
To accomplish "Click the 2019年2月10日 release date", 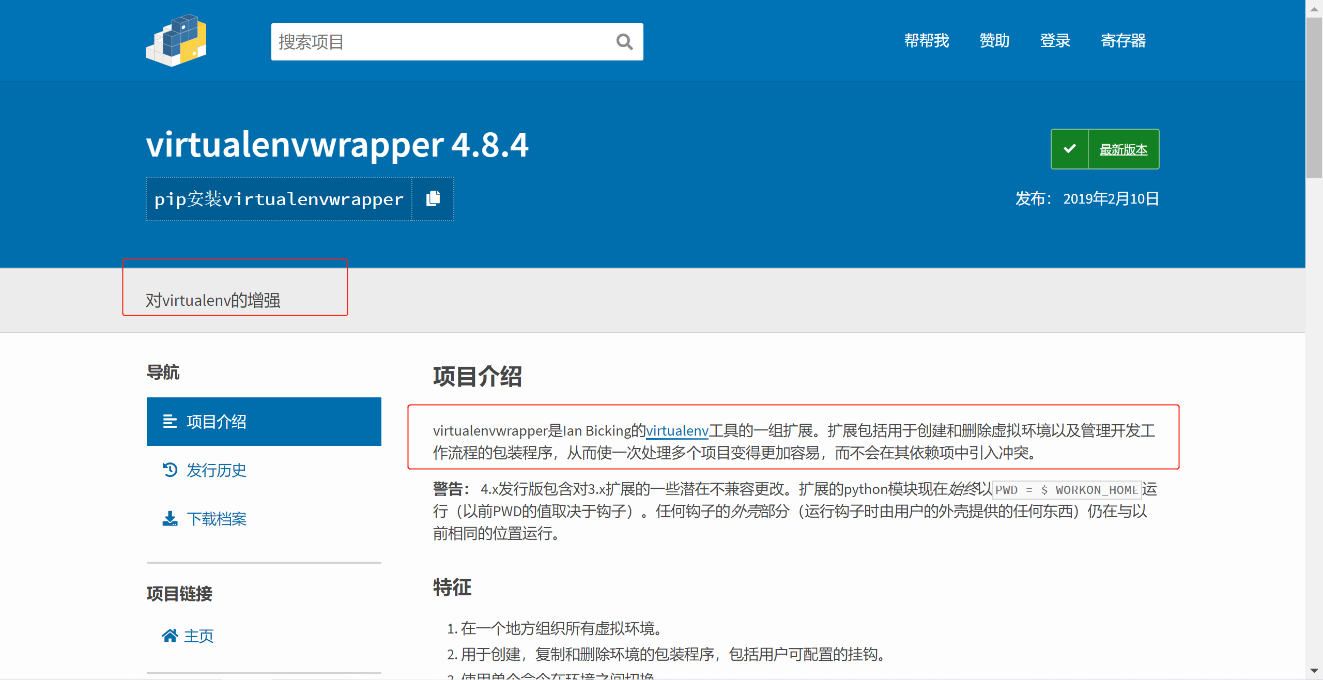I will (1111, 199).
